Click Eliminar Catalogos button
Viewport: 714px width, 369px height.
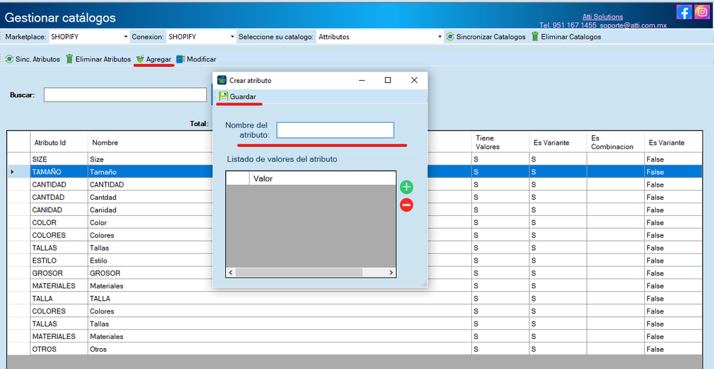566,37
